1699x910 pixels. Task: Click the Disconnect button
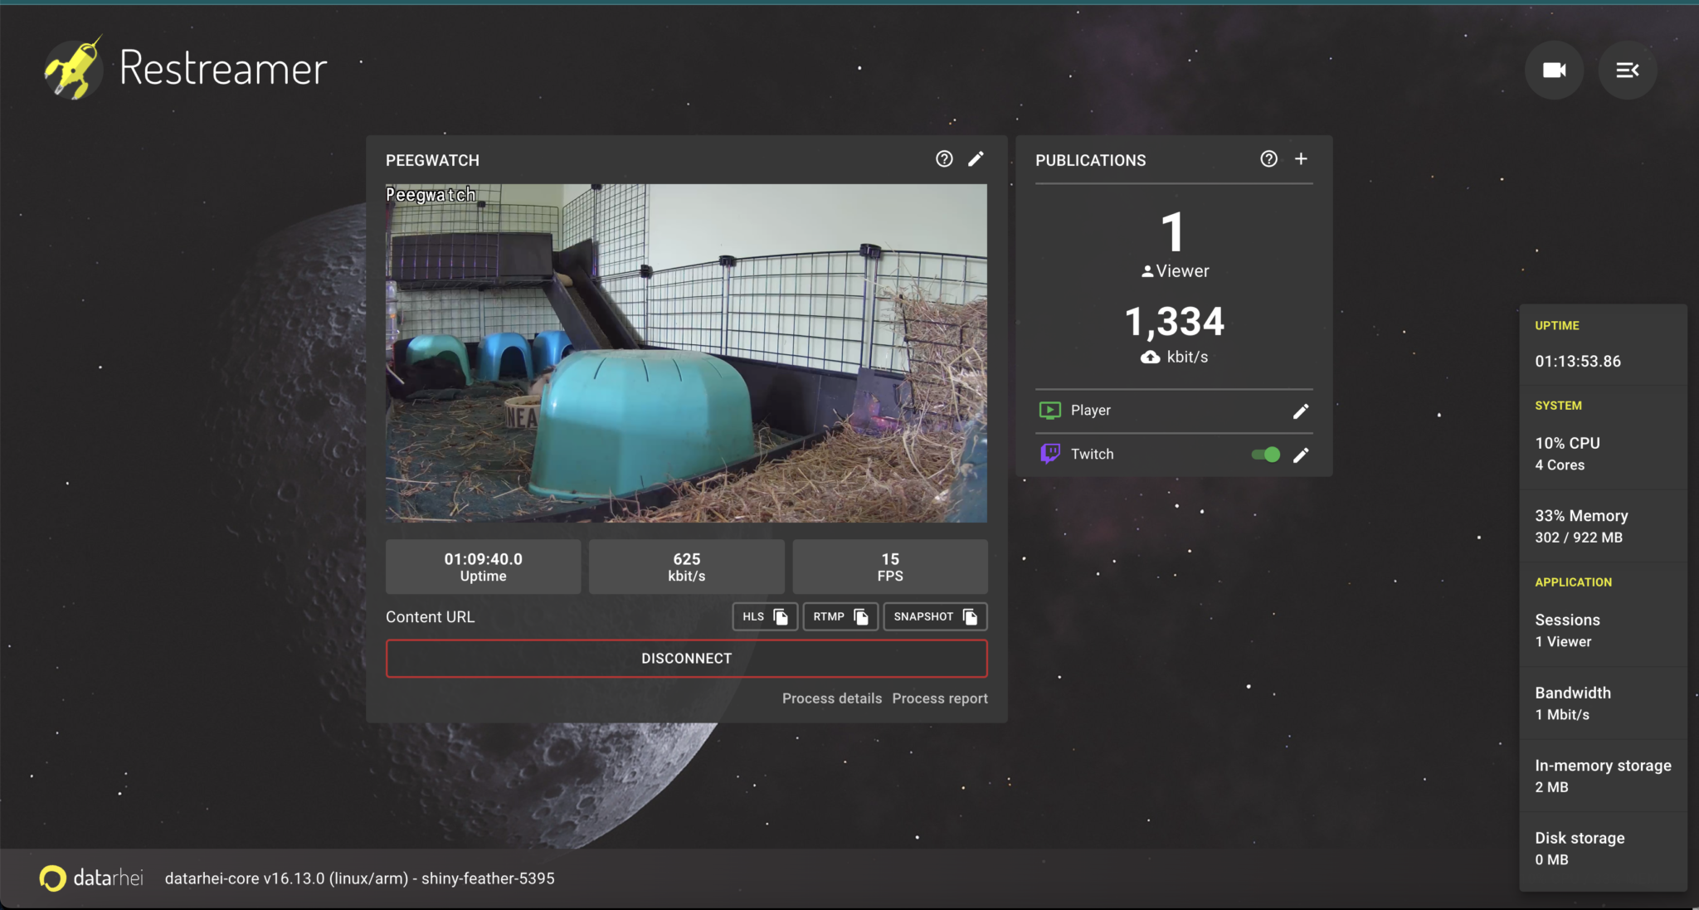[x=685, y=658]
